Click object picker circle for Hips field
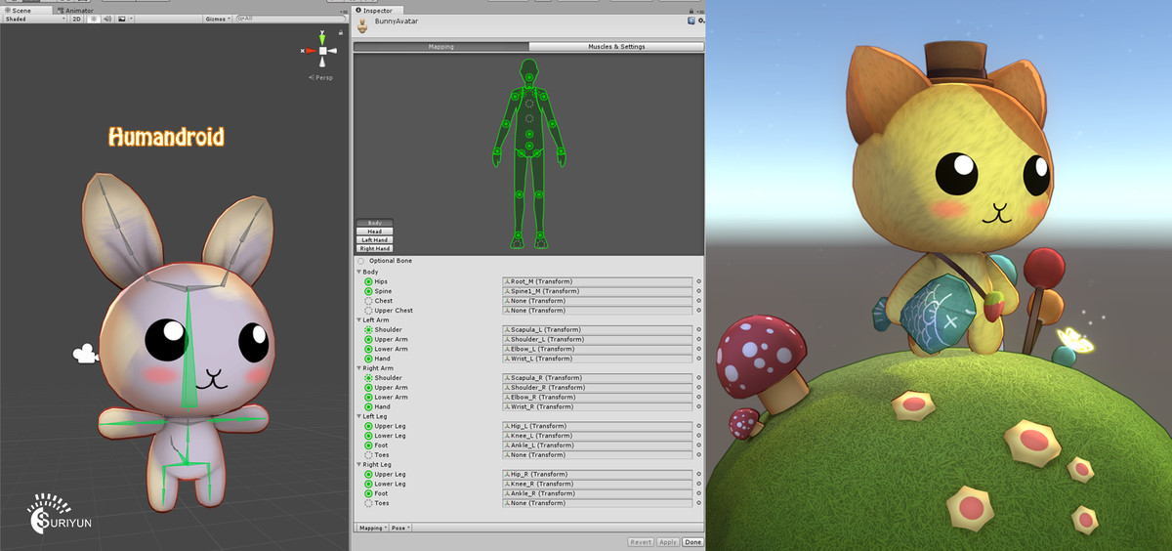The width and height of the screenshot is (1172, 551). pyautogui.click(x=698, y=281)
